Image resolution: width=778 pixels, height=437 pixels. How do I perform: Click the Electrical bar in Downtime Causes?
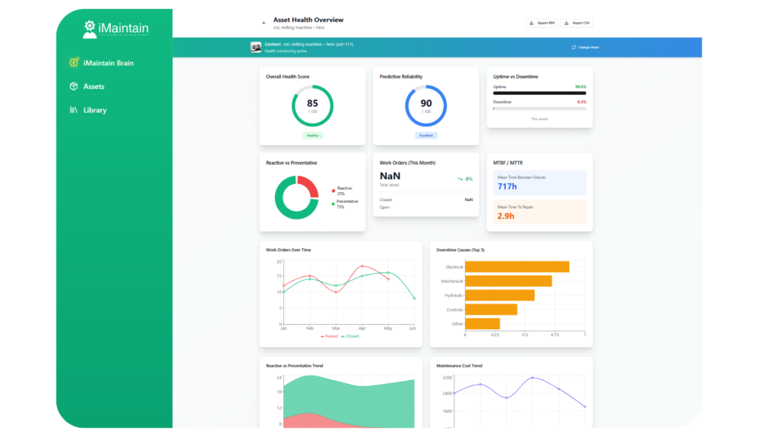click(x=517, y=266)
